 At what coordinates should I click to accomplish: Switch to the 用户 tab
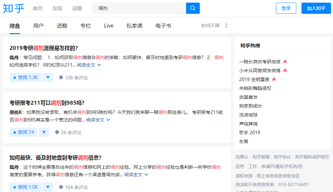[x=38, y=26]
